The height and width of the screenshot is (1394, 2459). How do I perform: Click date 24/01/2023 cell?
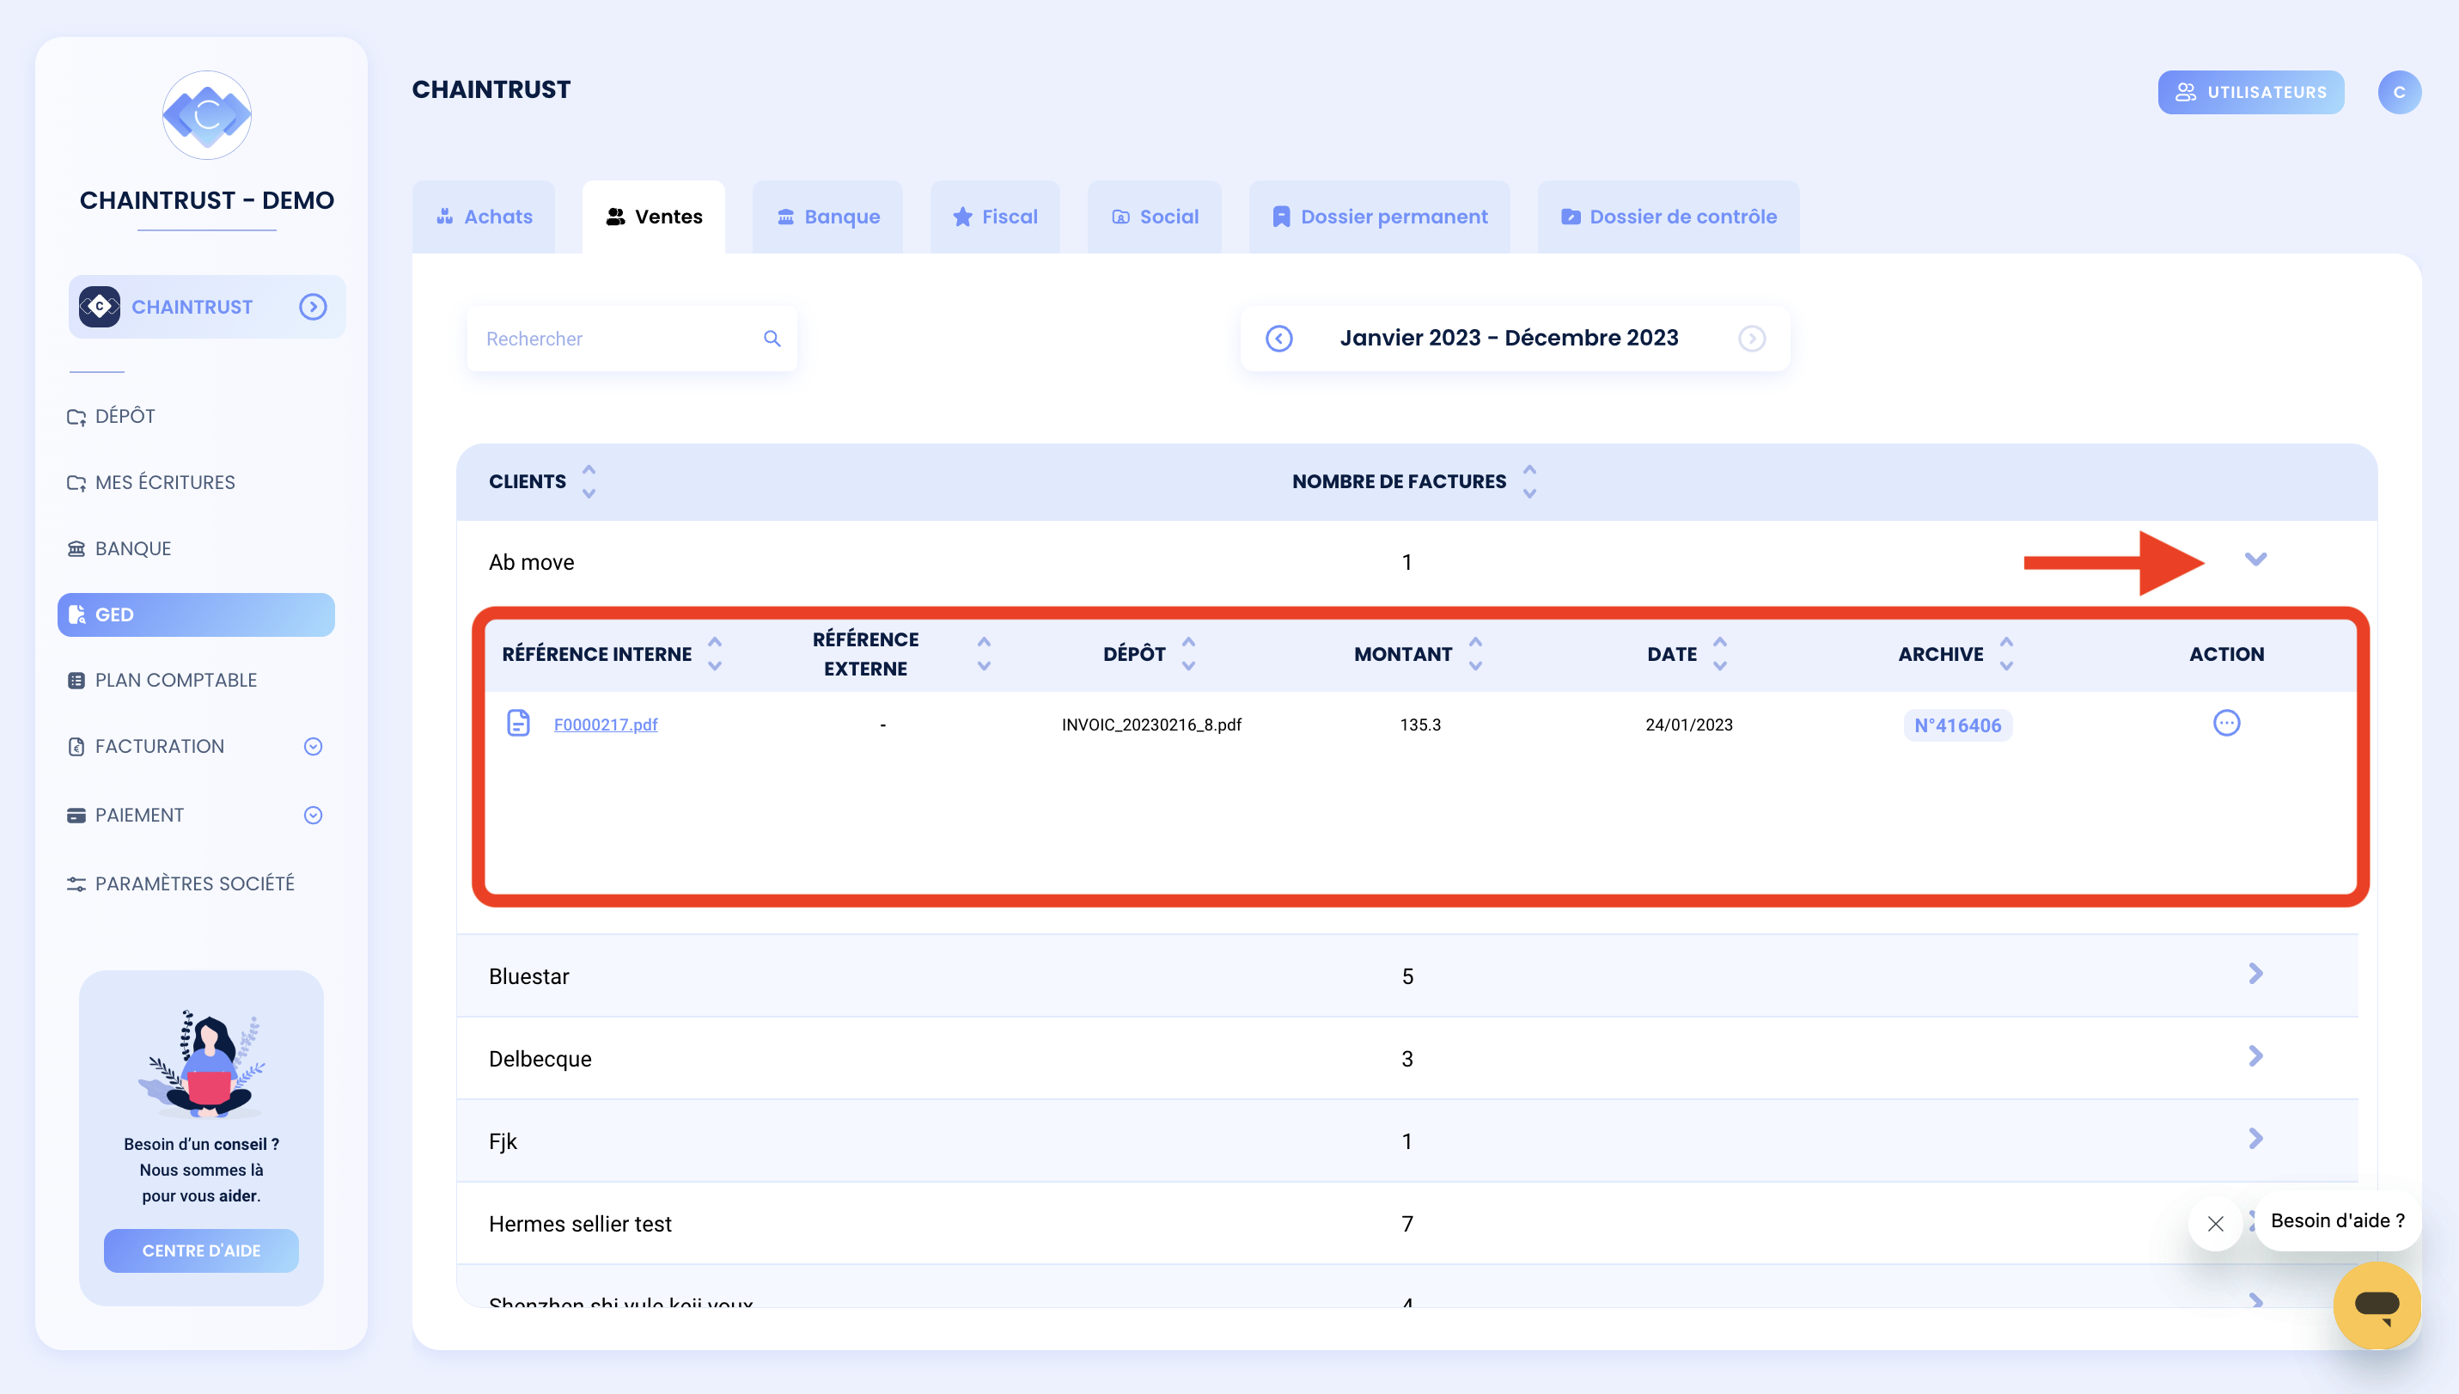click(x=1688, y=725)
